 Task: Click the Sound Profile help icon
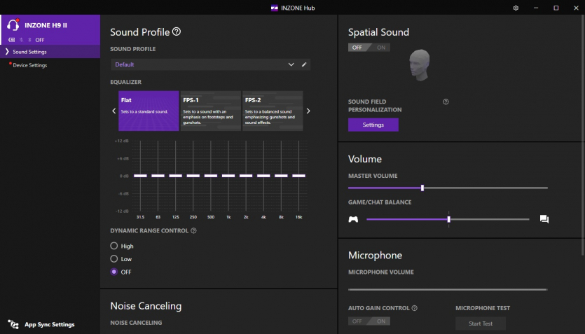177,32
